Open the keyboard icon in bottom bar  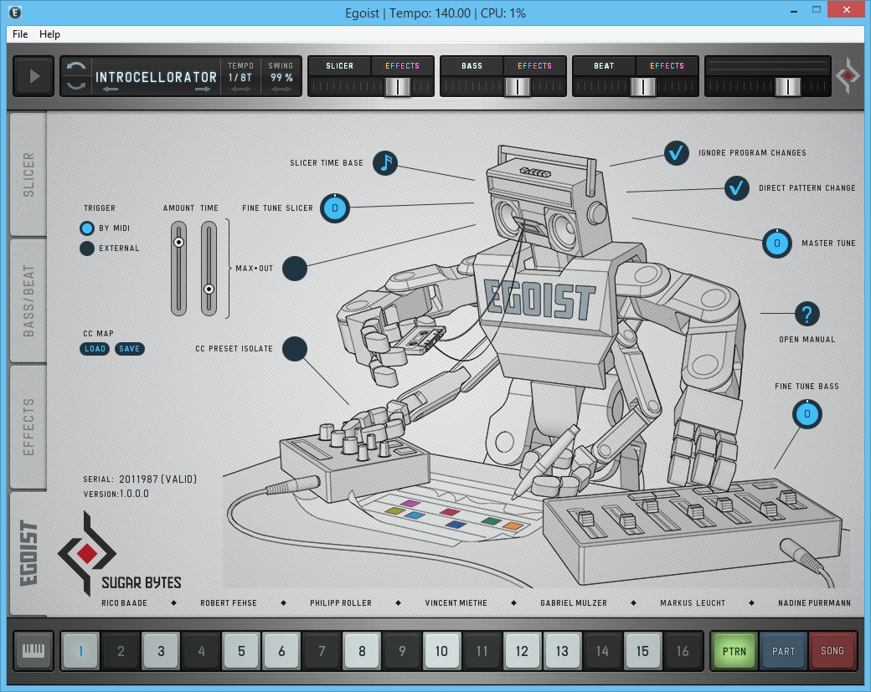[33, 650]
